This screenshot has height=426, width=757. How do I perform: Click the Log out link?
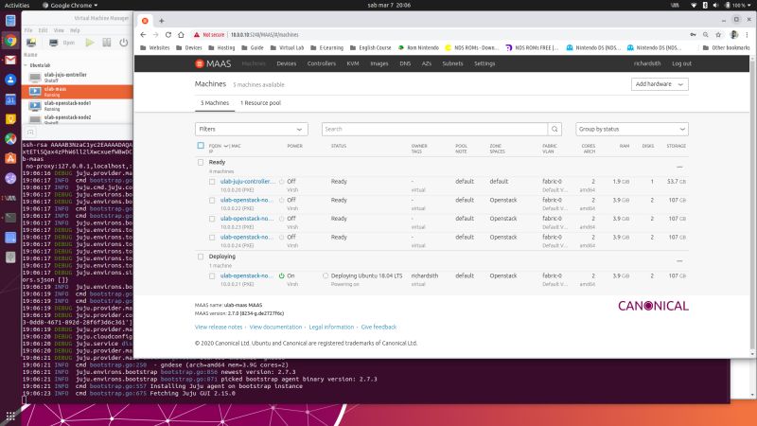(681, 63)
